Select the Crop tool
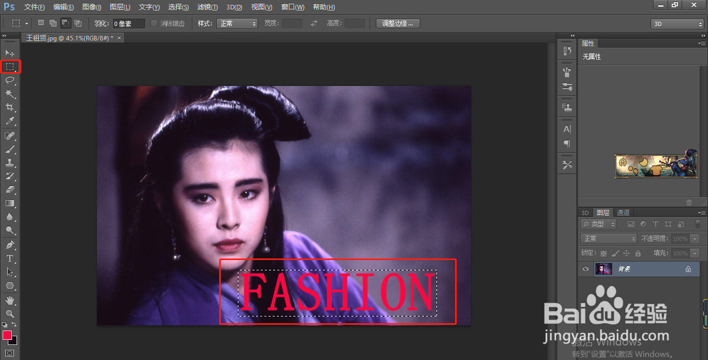708x360 pixels. 10,107
